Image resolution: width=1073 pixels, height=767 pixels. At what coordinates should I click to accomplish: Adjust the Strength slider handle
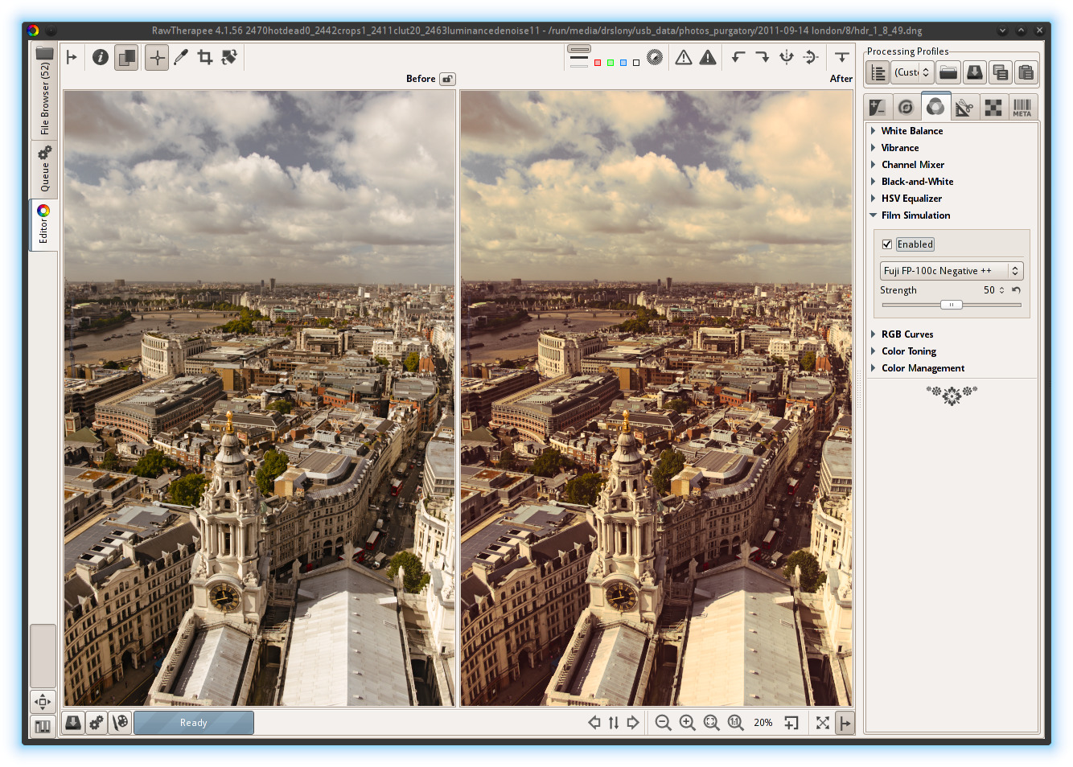tap(952, 305)
